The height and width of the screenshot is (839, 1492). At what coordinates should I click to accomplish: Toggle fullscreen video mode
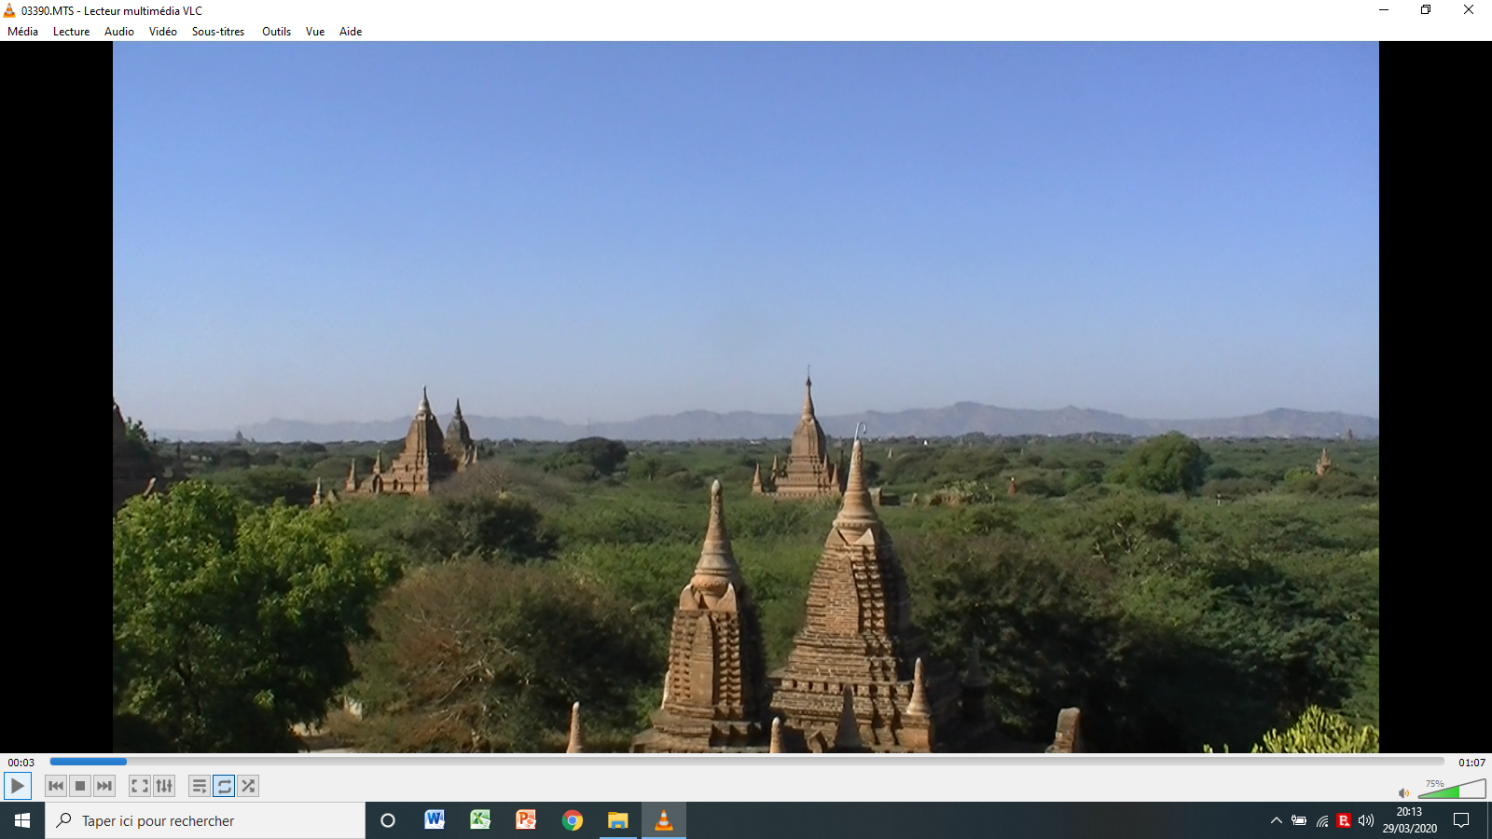click(140, 786)
